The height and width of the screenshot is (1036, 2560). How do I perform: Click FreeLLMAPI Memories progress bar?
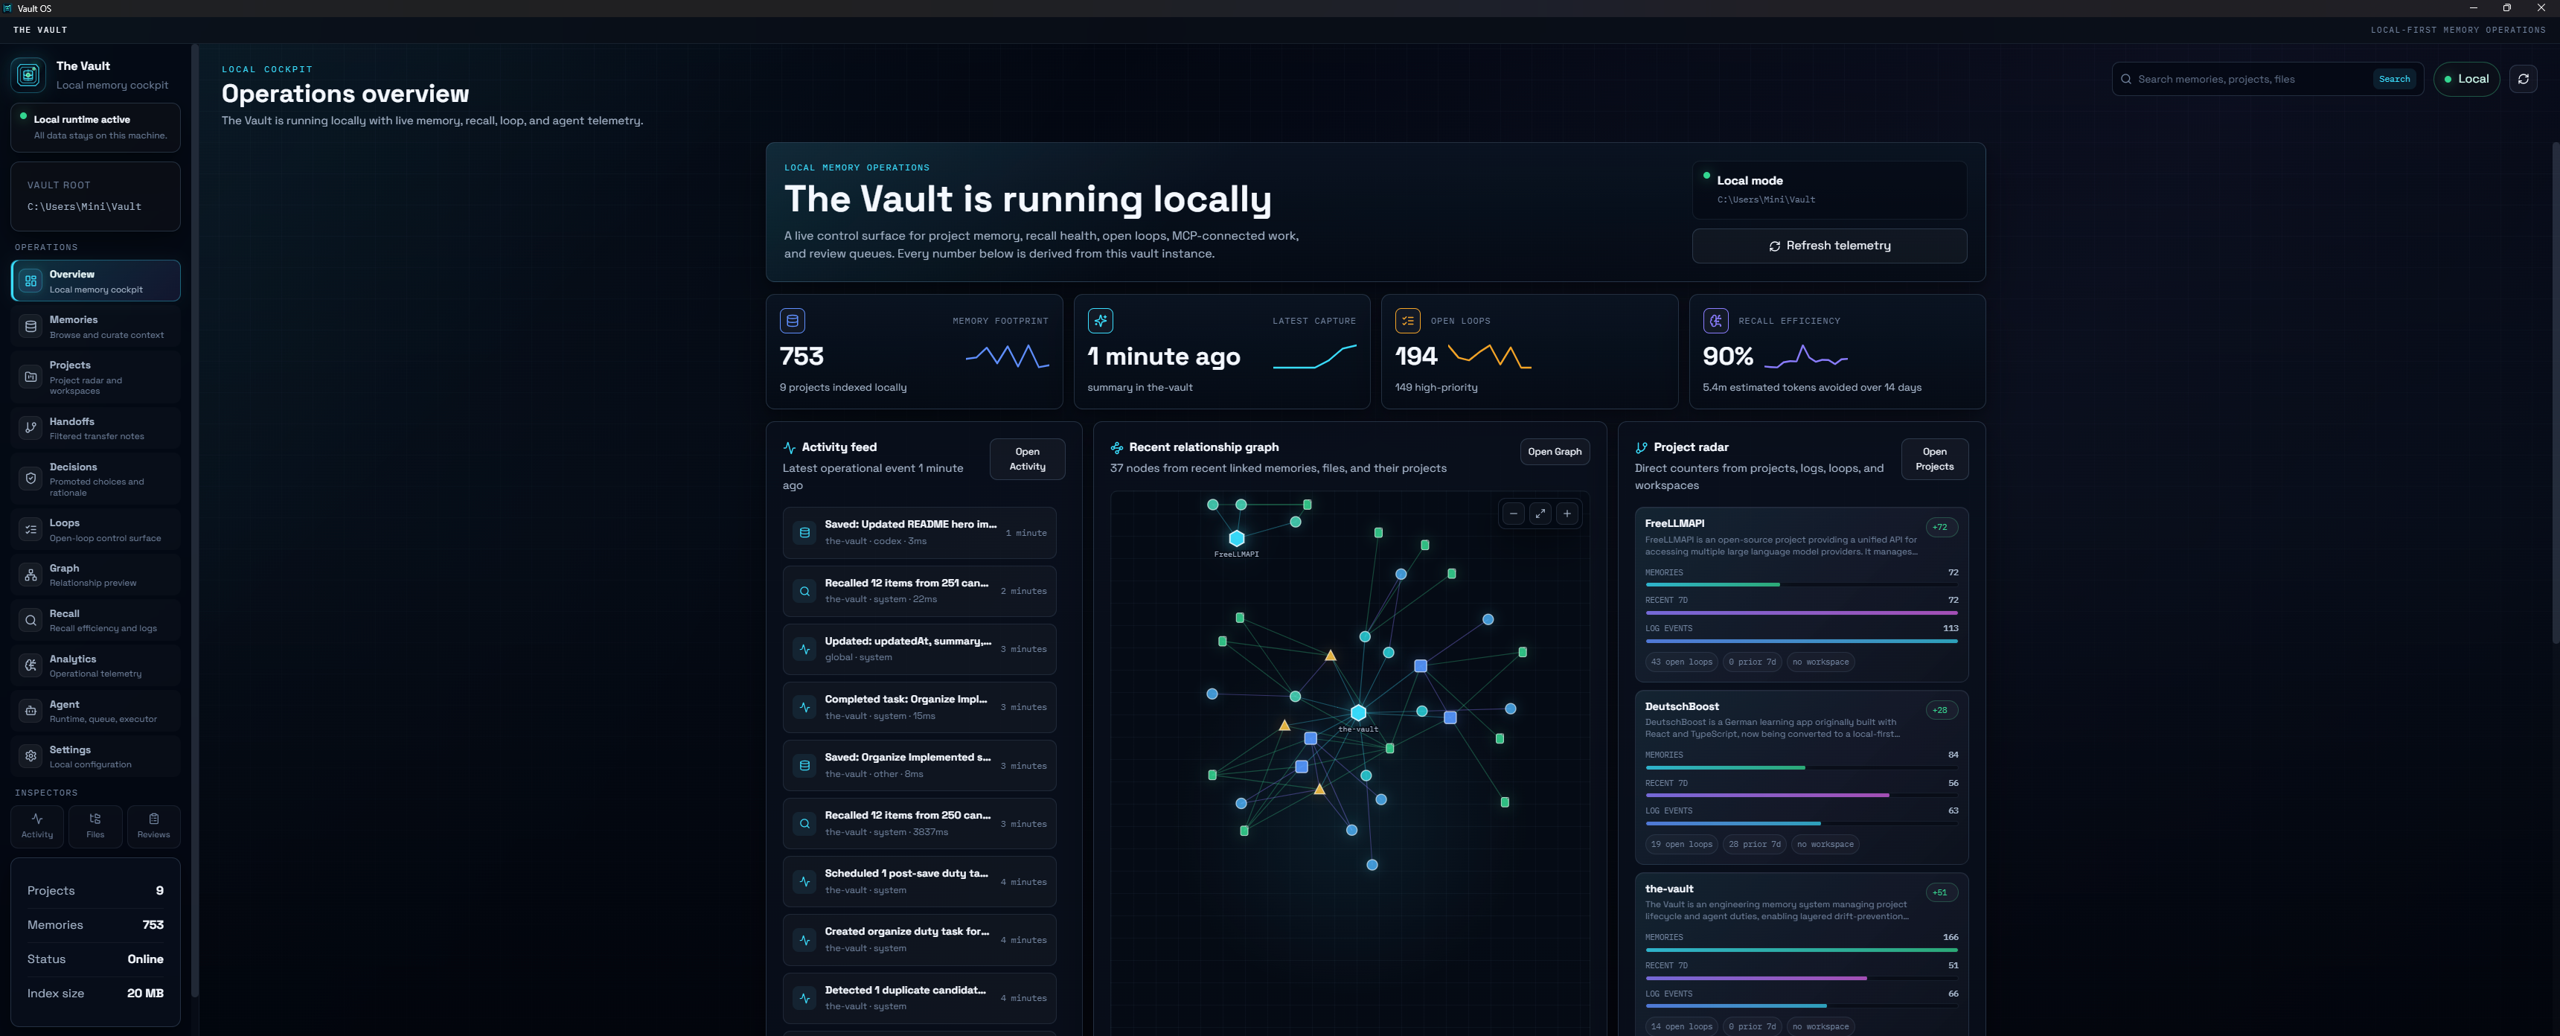1801,585
